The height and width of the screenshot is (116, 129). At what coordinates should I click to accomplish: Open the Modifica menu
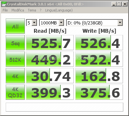18,10
